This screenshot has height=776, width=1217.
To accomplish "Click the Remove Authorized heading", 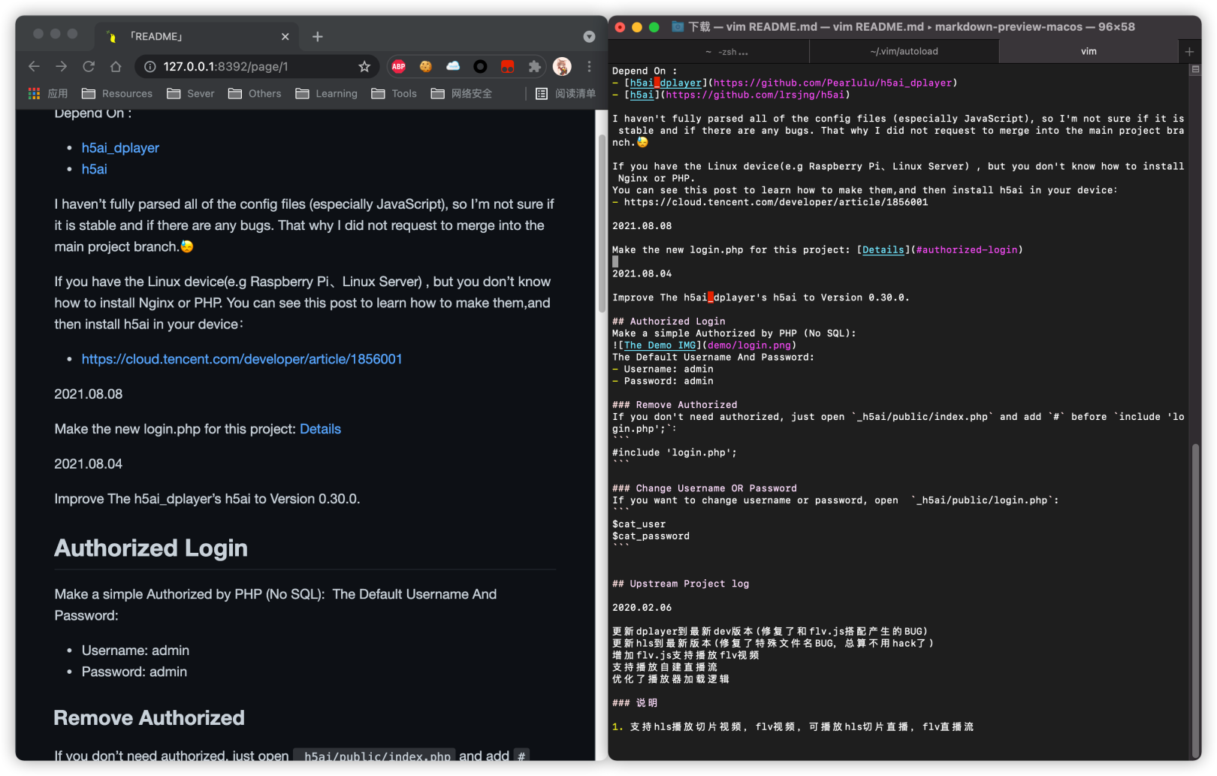I will coord(149,717).
